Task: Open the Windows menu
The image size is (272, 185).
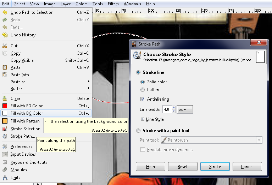Action: [x=132, y=4]
